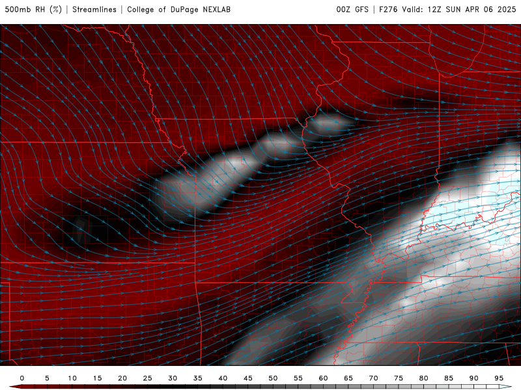Click the 10 label on the color scale

pos(72,378)
